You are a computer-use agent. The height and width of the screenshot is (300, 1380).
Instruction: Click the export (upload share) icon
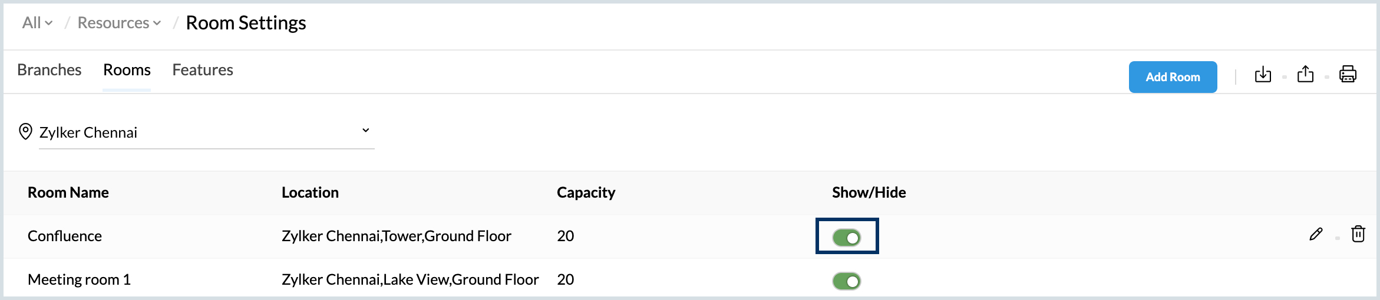[1305, 75]
